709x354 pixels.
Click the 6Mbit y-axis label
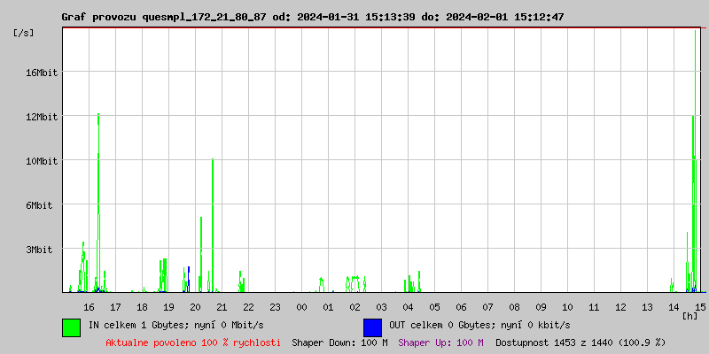point(42,205)
